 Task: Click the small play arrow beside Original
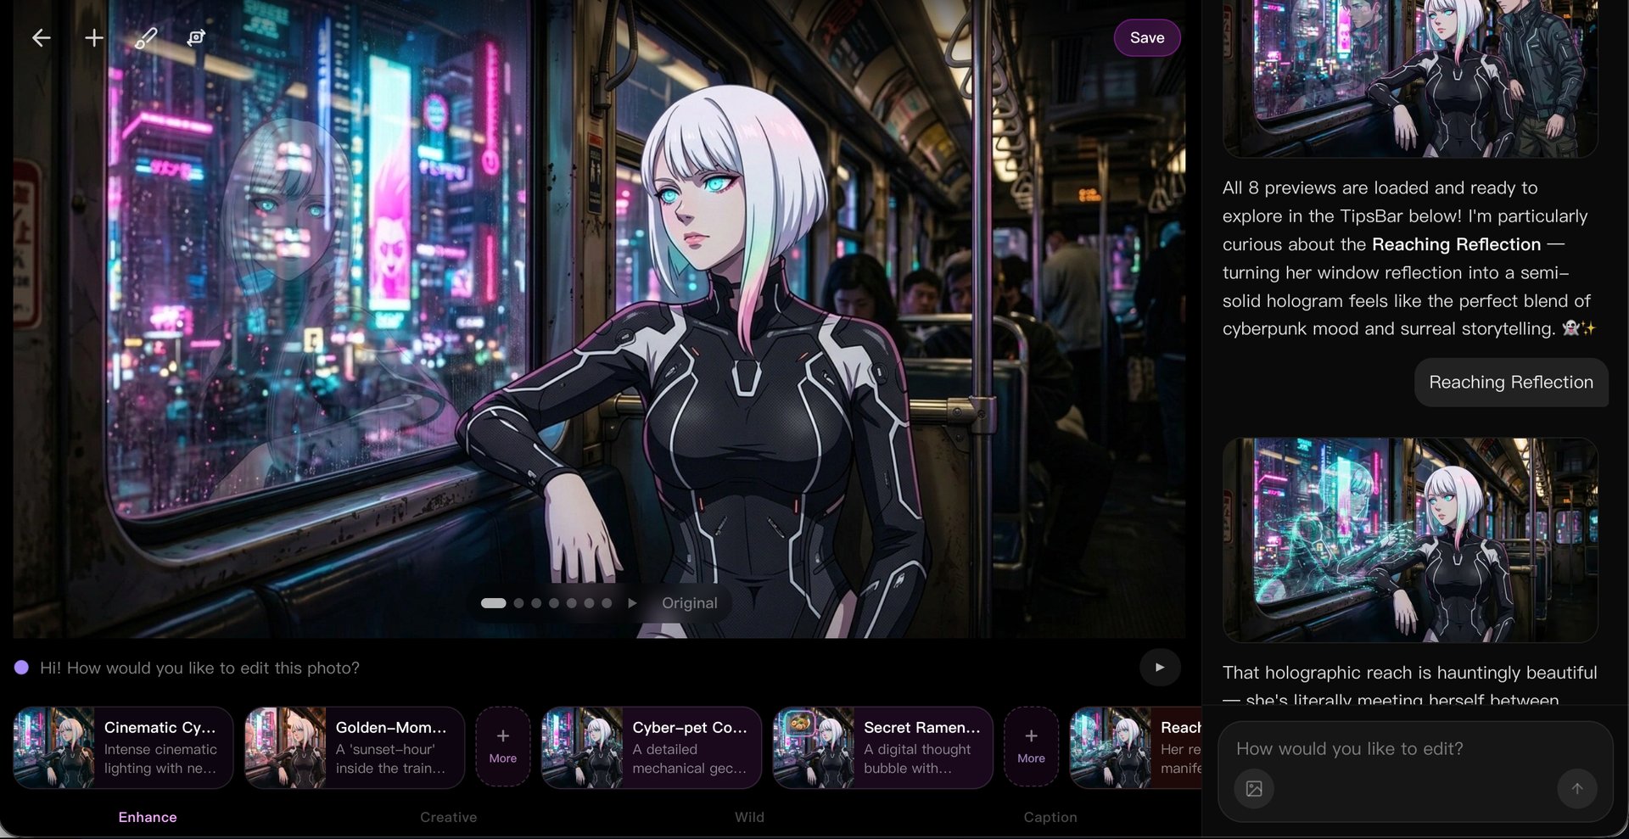click(x=632, y=603)
